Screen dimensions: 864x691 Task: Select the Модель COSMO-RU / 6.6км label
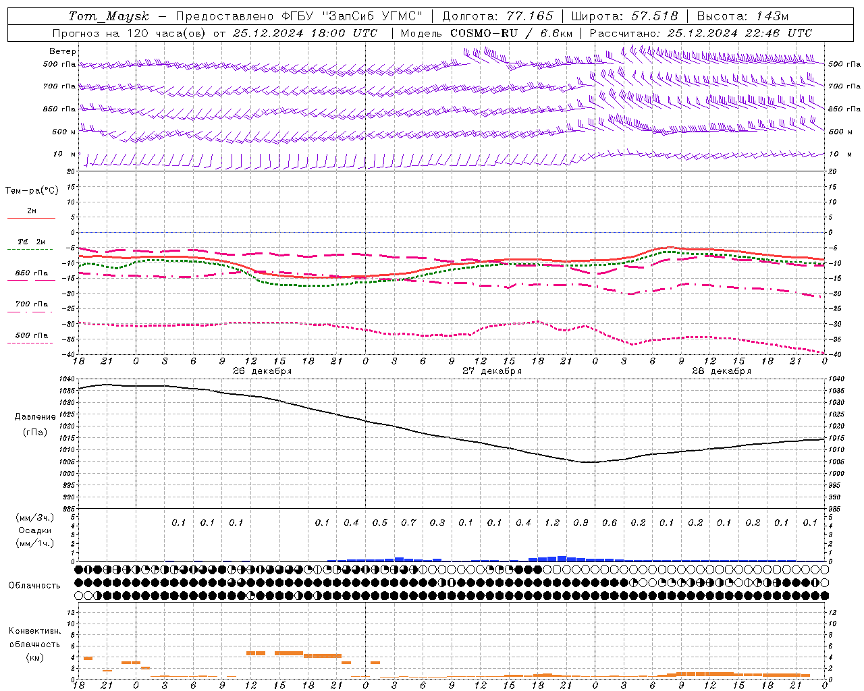click(x=487, y=33)
